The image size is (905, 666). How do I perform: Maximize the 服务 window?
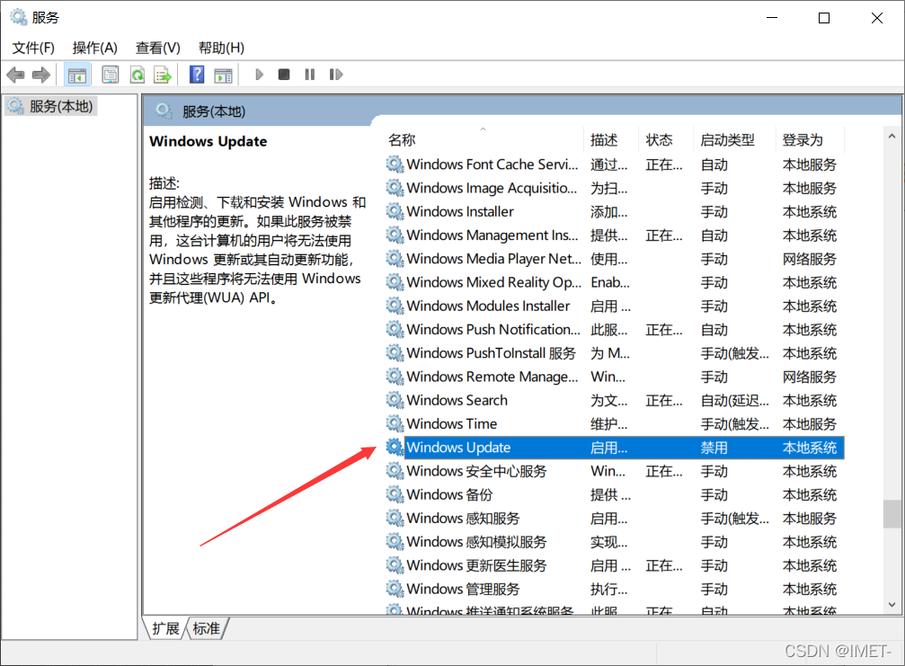point(824,18)
